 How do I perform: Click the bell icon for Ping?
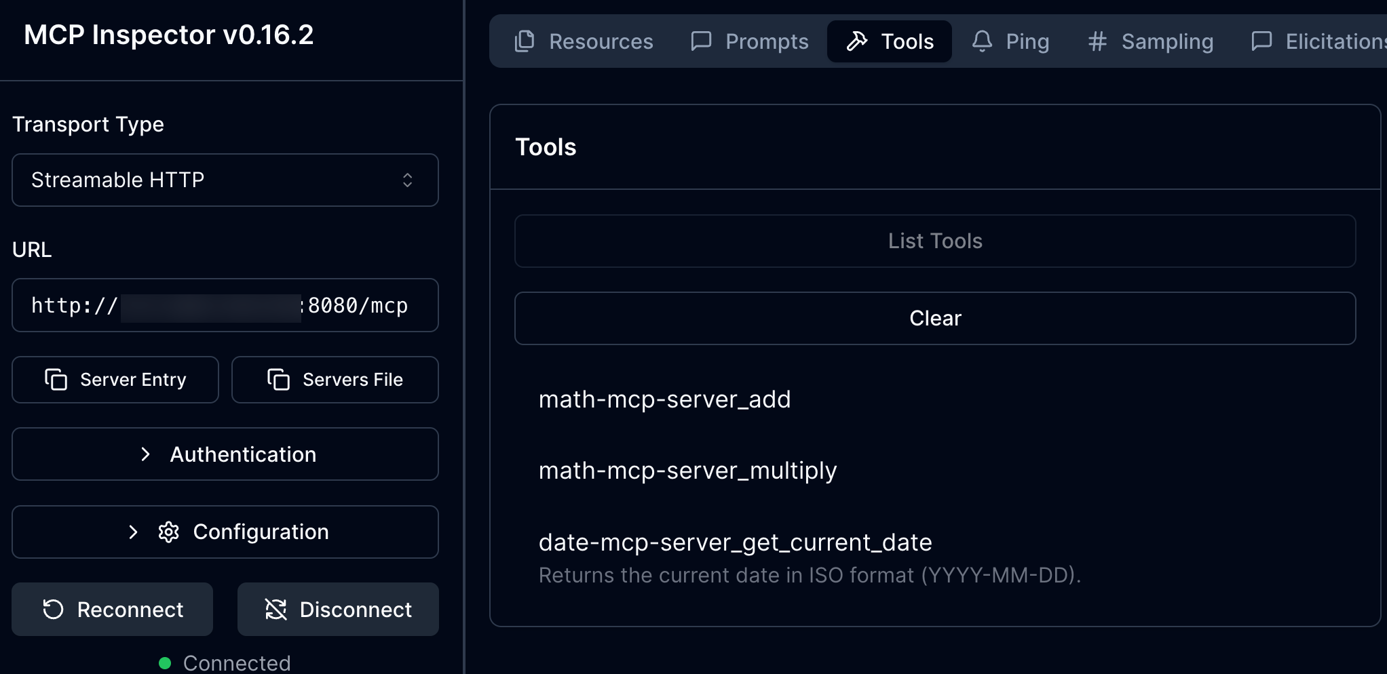[981, 41]
